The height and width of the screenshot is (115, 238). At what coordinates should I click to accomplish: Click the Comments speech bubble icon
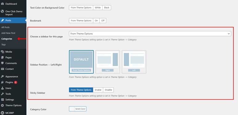pyautogui.click(x=2, y=63)
